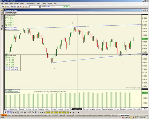149x119 pixels.
Task: Open dropdown arrow beside trend line tool
Action: click(40, 113)
